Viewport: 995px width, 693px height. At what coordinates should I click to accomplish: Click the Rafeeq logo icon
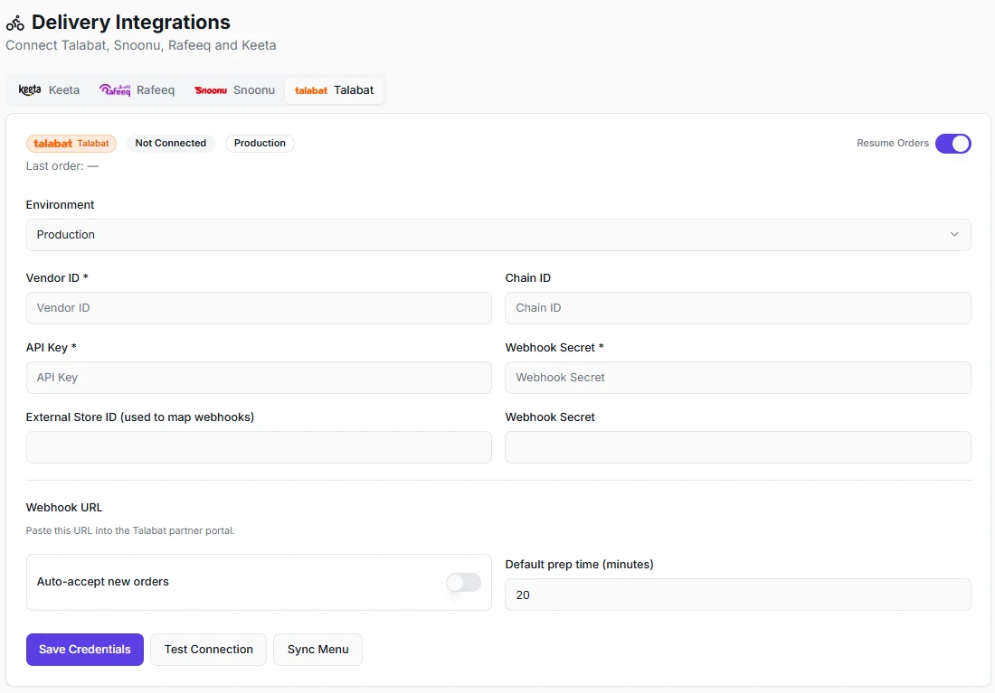pyautogui.click(x=115, y=90)
